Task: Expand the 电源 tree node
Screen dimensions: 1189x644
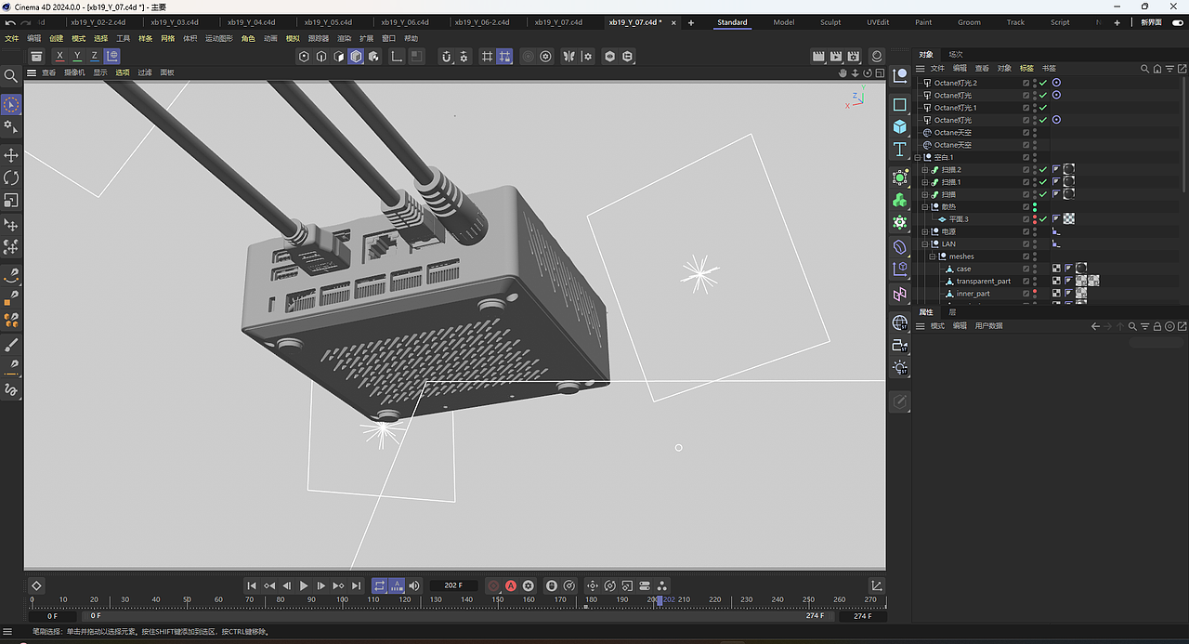Action: [x=924, y=231]
